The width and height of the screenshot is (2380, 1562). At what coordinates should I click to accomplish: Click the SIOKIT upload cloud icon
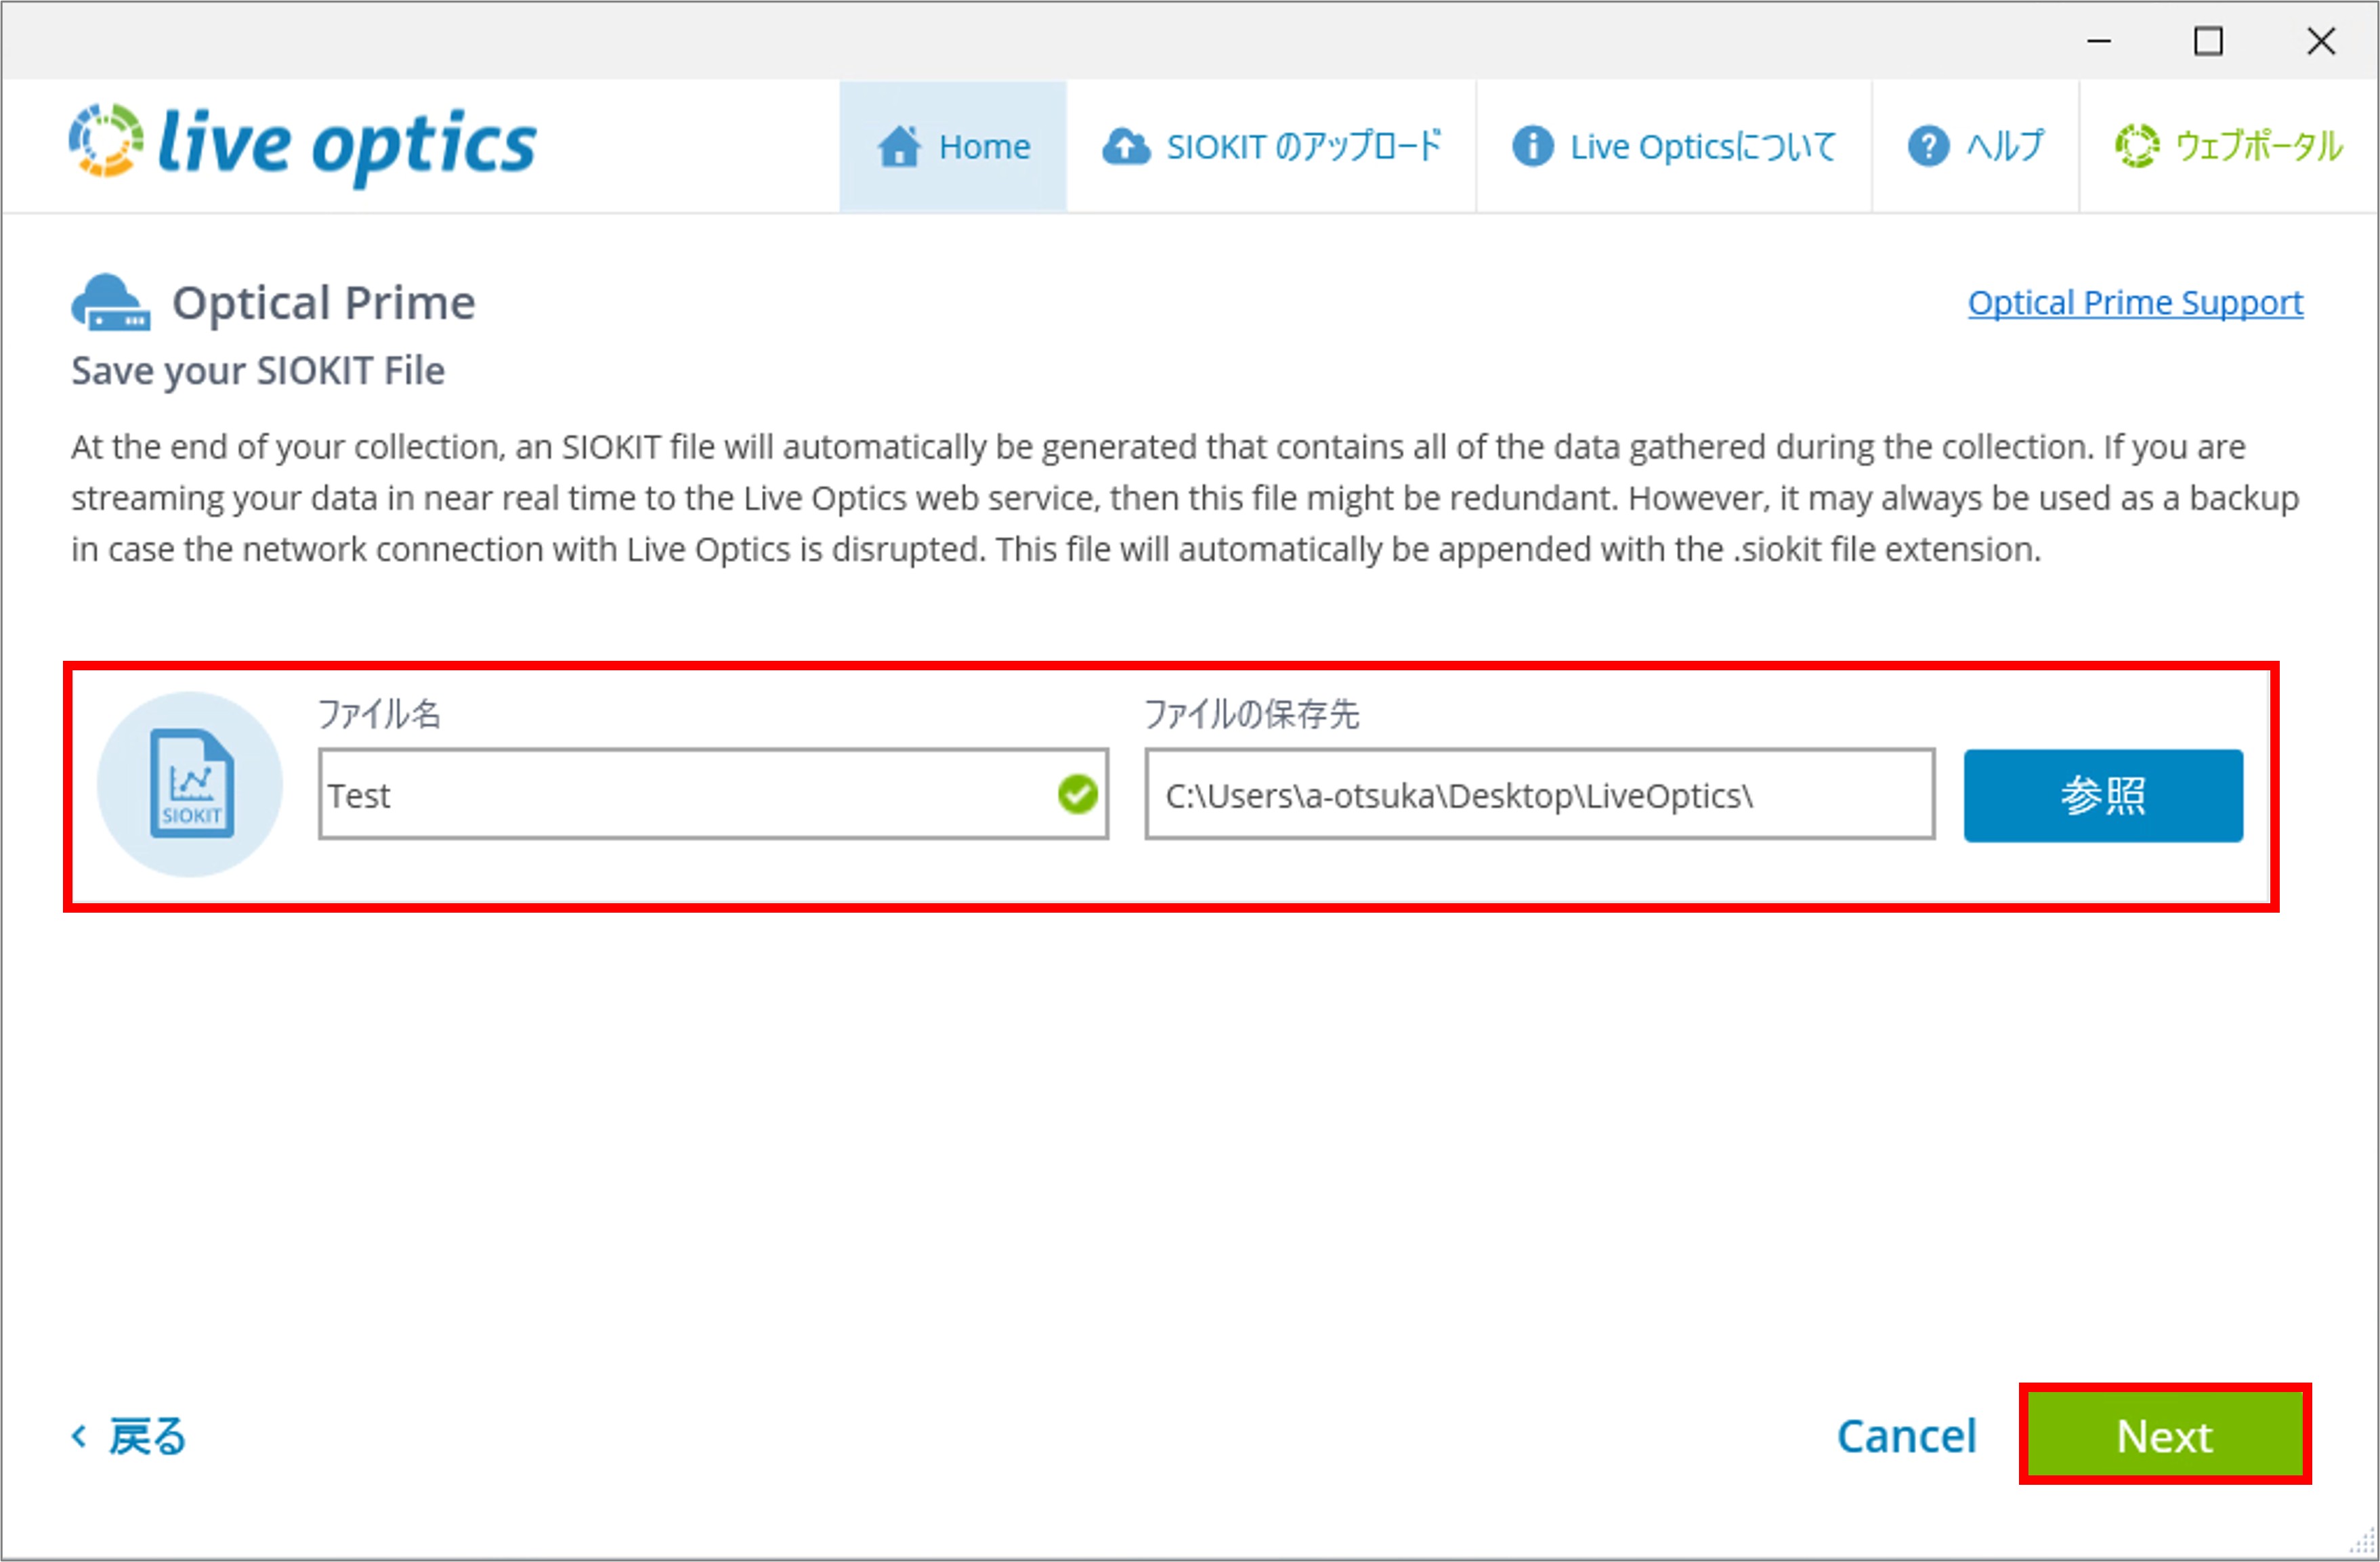point(1126,146)
